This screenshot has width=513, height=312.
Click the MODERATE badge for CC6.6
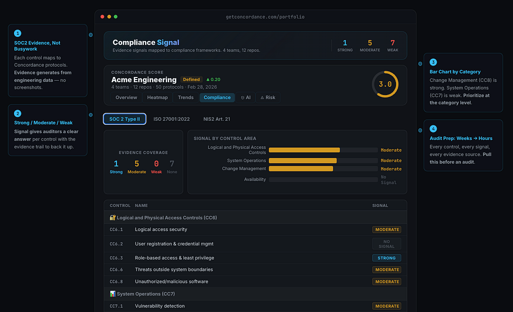[387, 270]
